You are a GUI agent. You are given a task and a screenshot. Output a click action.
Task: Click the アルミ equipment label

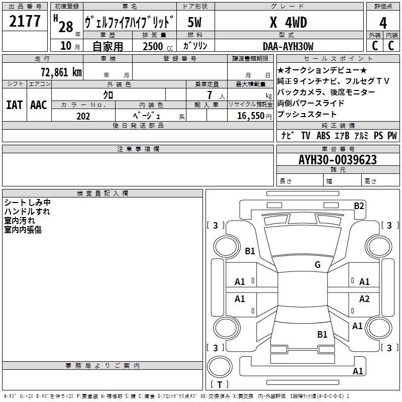[x=361, y=135]
